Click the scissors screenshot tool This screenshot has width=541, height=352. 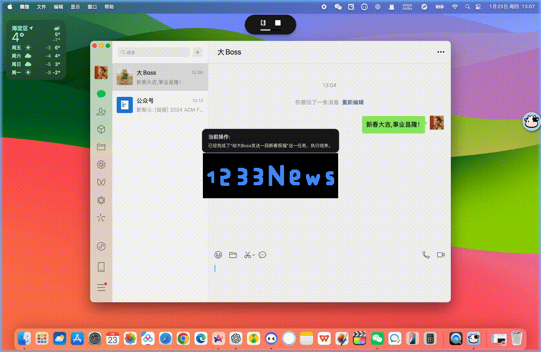(247, 255)
